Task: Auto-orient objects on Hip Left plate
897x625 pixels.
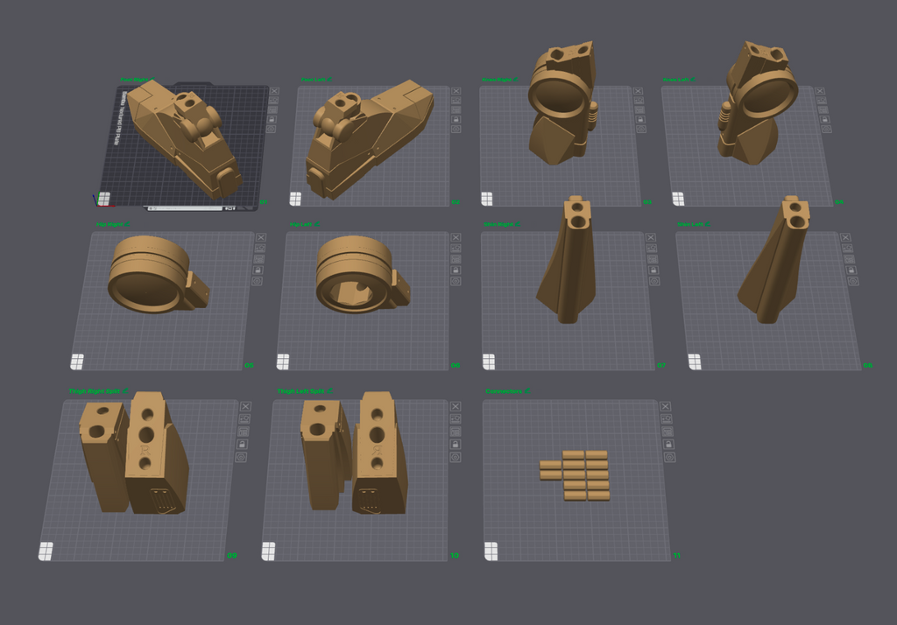Action: pos(456,249)
